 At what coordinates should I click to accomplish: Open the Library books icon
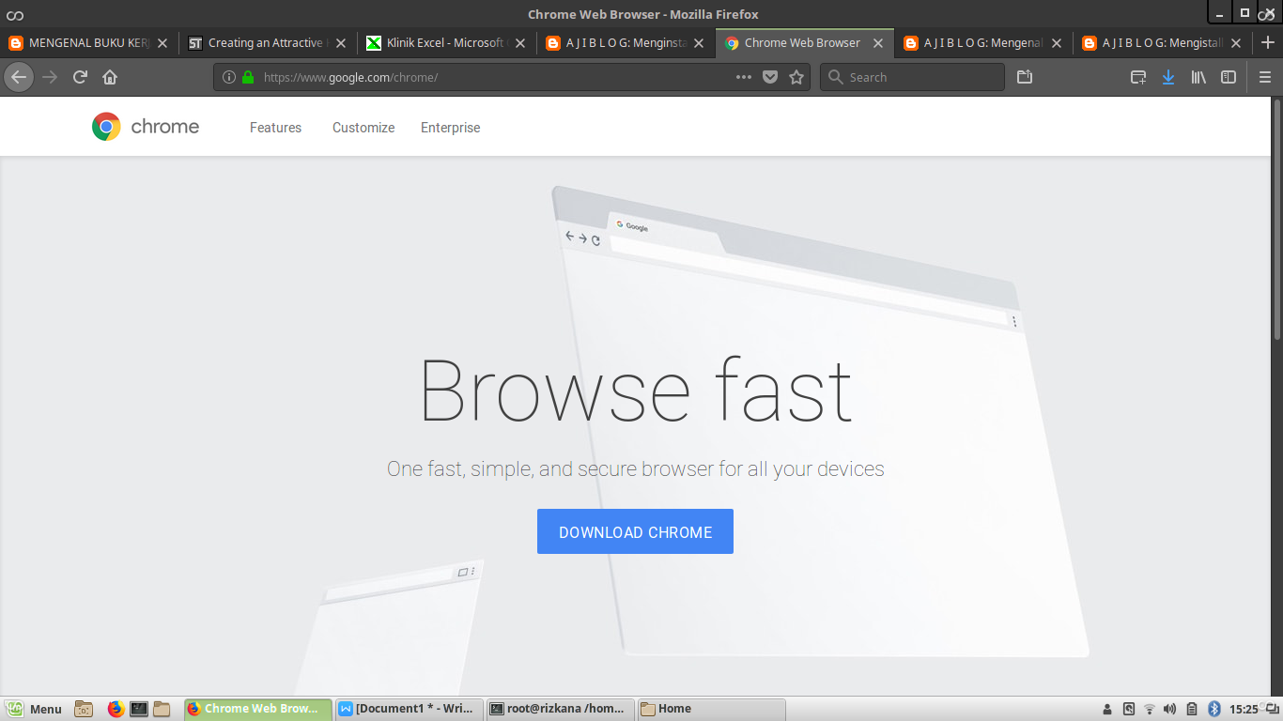pyautogui.click(x=1198, y=77)
